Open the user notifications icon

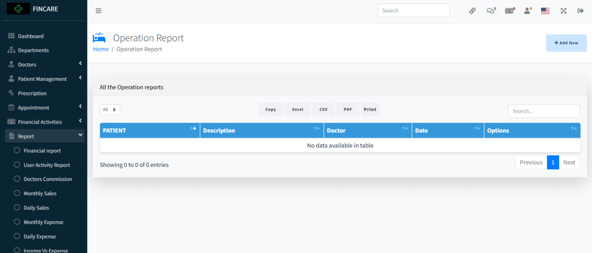[x=527, y=11]
